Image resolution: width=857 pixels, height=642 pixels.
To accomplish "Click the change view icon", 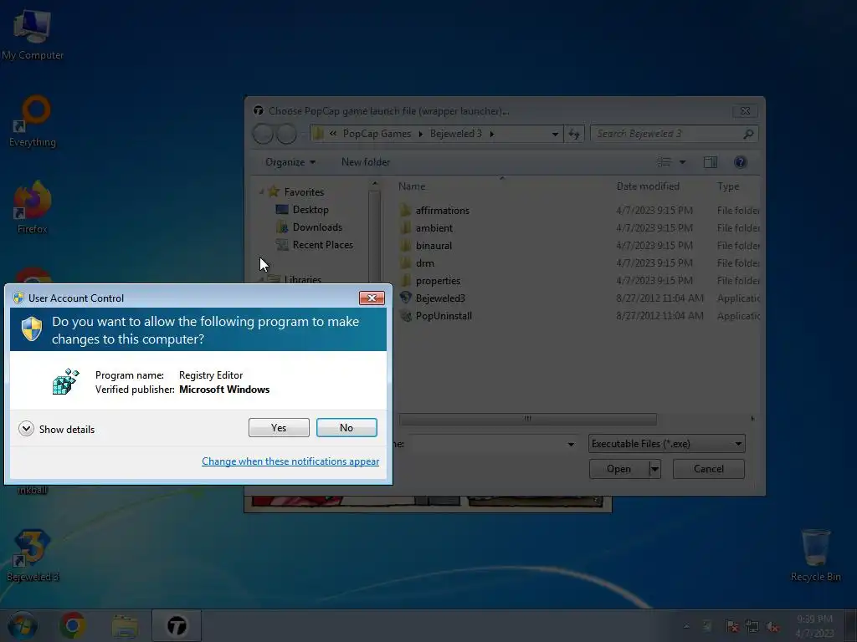I will (664, 162).
